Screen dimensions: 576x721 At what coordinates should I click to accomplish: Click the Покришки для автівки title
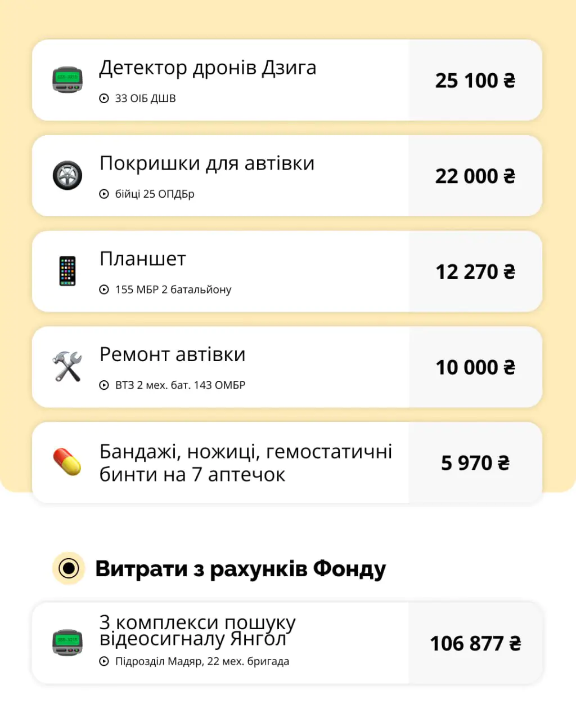(x=207, y=163)
